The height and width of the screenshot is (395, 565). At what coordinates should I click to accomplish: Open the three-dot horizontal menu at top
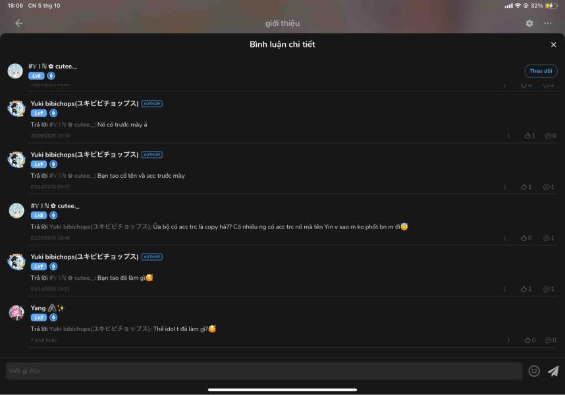tap(548, 23)
